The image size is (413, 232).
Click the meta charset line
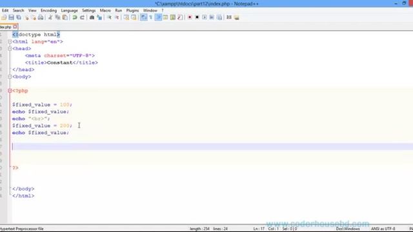coord(60,55)
